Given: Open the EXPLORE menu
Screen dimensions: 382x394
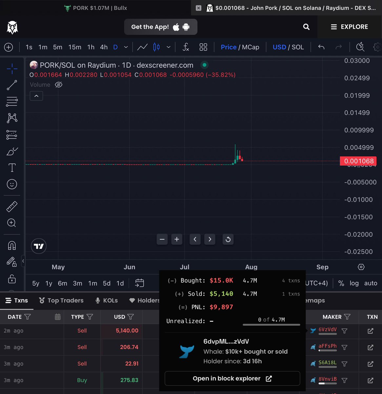Looking at the screenshot, I should point(350,27).
